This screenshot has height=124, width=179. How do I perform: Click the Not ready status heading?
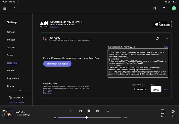55,38
